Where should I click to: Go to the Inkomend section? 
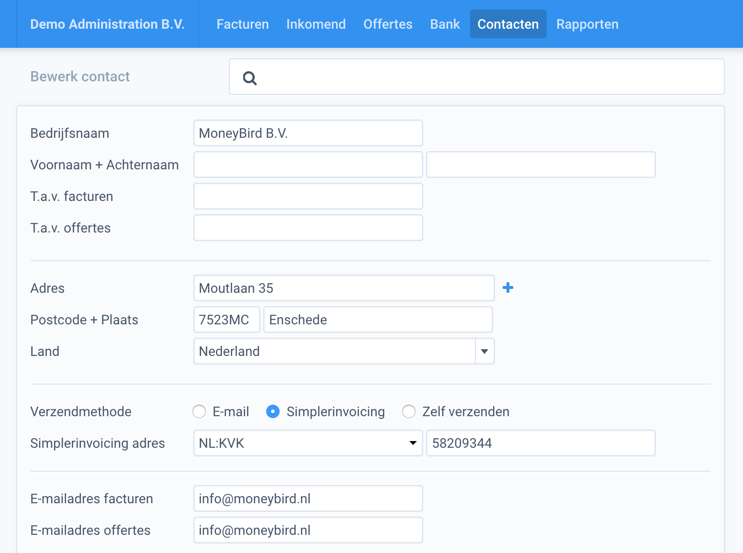(x=316, y=24)
